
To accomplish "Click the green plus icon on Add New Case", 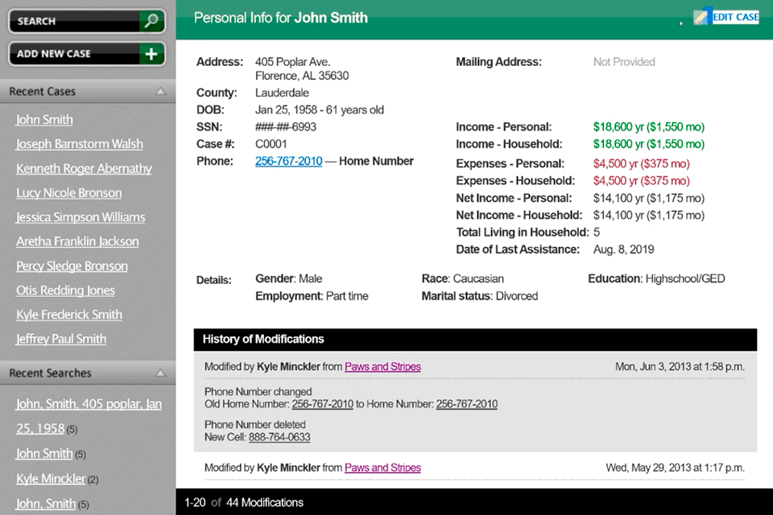I will click(x=151, y=54).
